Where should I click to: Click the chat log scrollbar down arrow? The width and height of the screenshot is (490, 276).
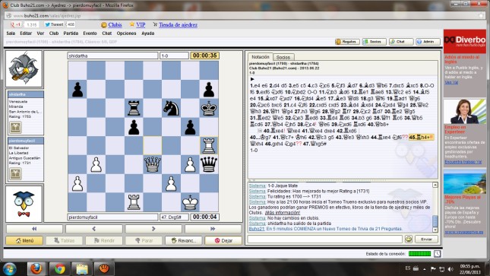click(435, 230)
